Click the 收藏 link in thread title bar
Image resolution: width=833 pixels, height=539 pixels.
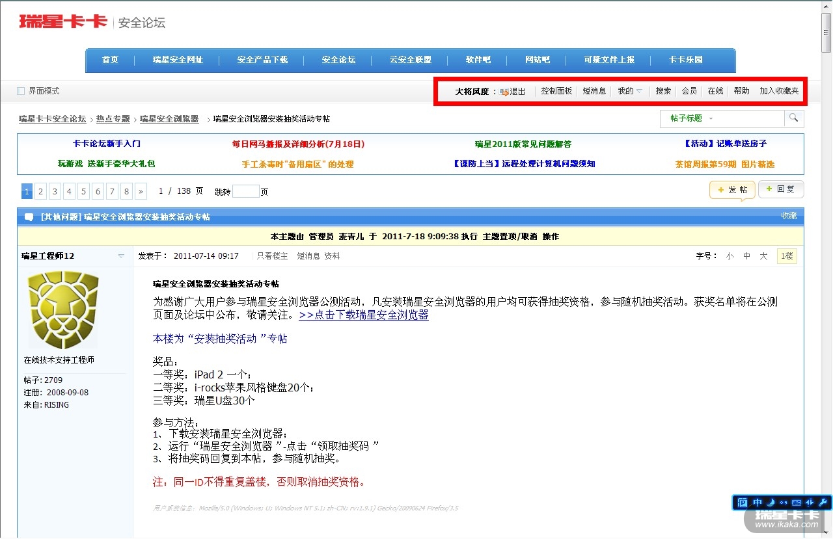789,216
